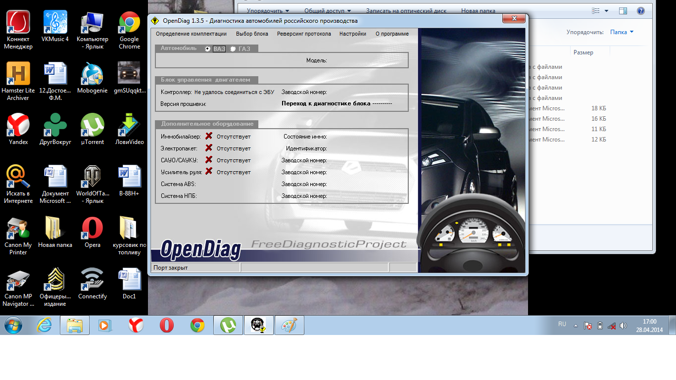Click the Explorer change view icon
The width and height of the screenshot is (676, 380).
(x=596, y=11)
